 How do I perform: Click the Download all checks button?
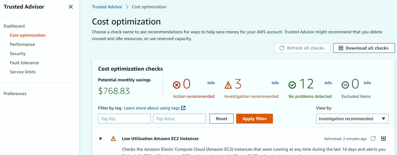point(364,48)
